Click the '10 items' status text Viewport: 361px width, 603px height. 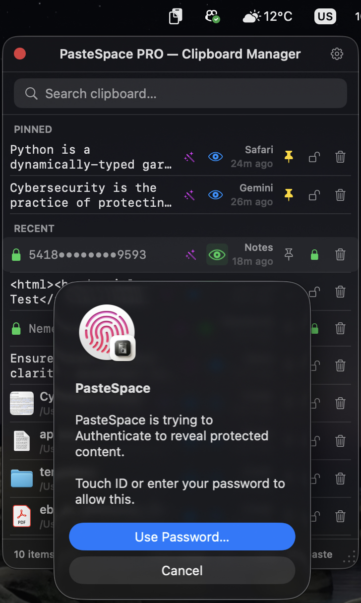click(33, 554)
